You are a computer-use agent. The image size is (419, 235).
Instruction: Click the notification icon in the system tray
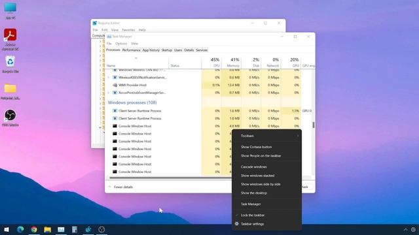tap(413, 229)
